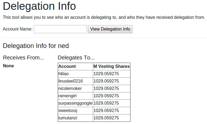Click the Account Name input field

click(x=60, y=29)
